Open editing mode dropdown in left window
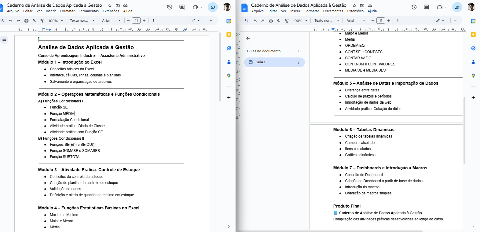 (196, 20)
